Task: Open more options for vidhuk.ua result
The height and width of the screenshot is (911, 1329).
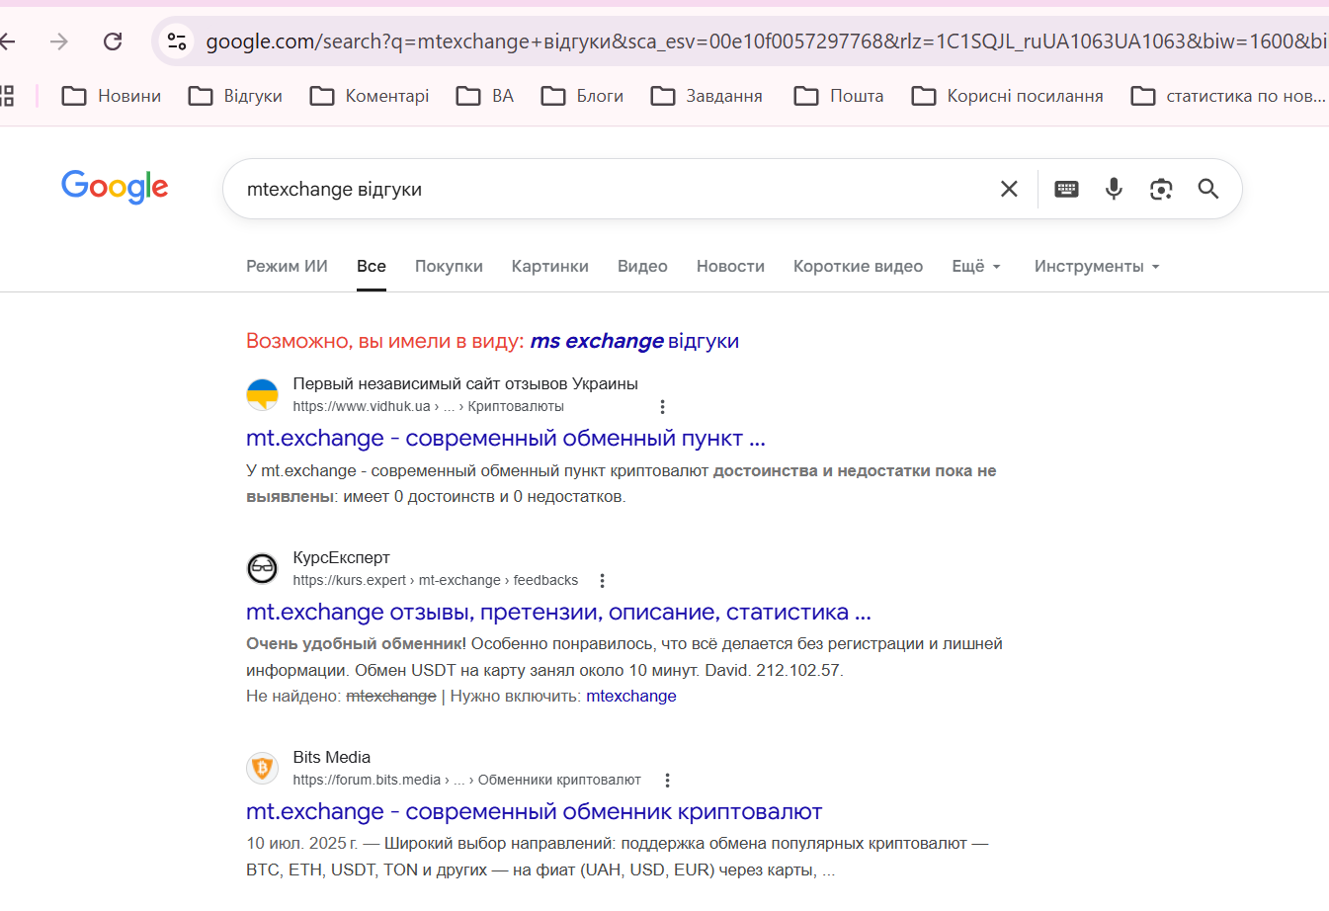Action: click(662, 407)
